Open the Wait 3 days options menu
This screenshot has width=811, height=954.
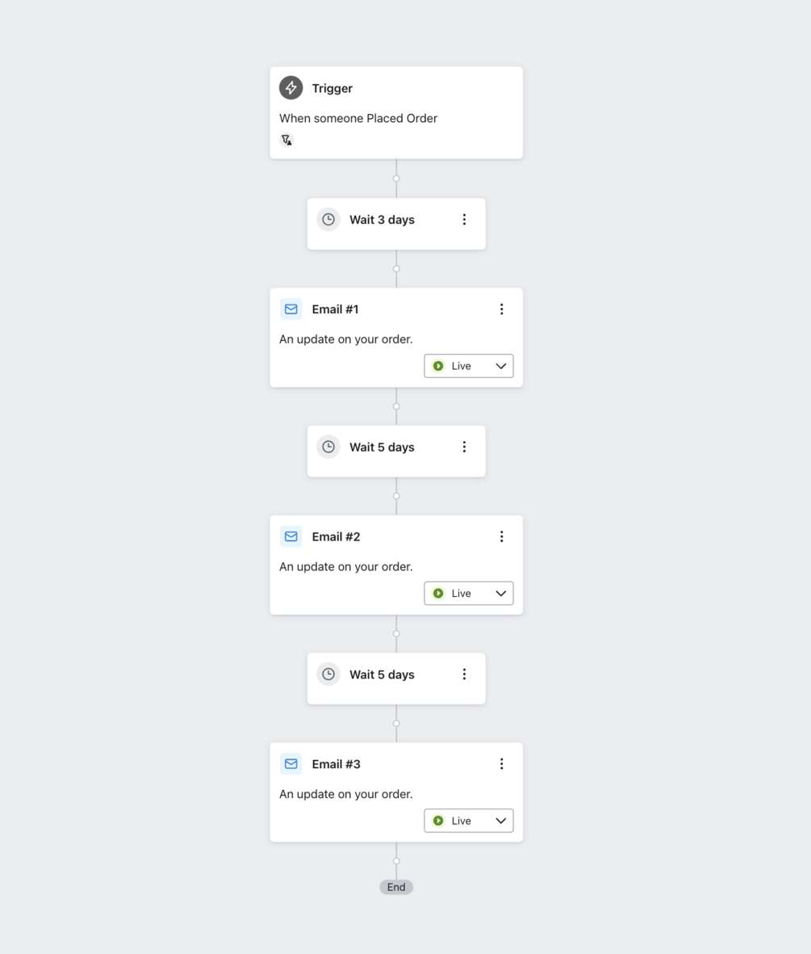pos(464,220)
